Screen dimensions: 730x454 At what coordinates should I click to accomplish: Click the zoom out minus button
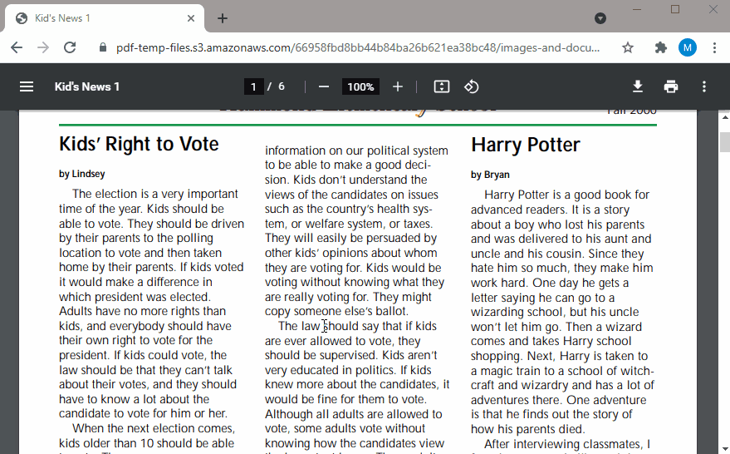[x=324, y=86]
